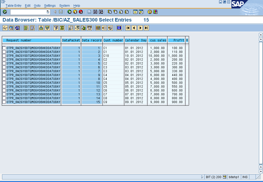The height and width of the screenshot is (182, 263).
Task: Click the Sort Descending icon
Action: tap(47, 28)
